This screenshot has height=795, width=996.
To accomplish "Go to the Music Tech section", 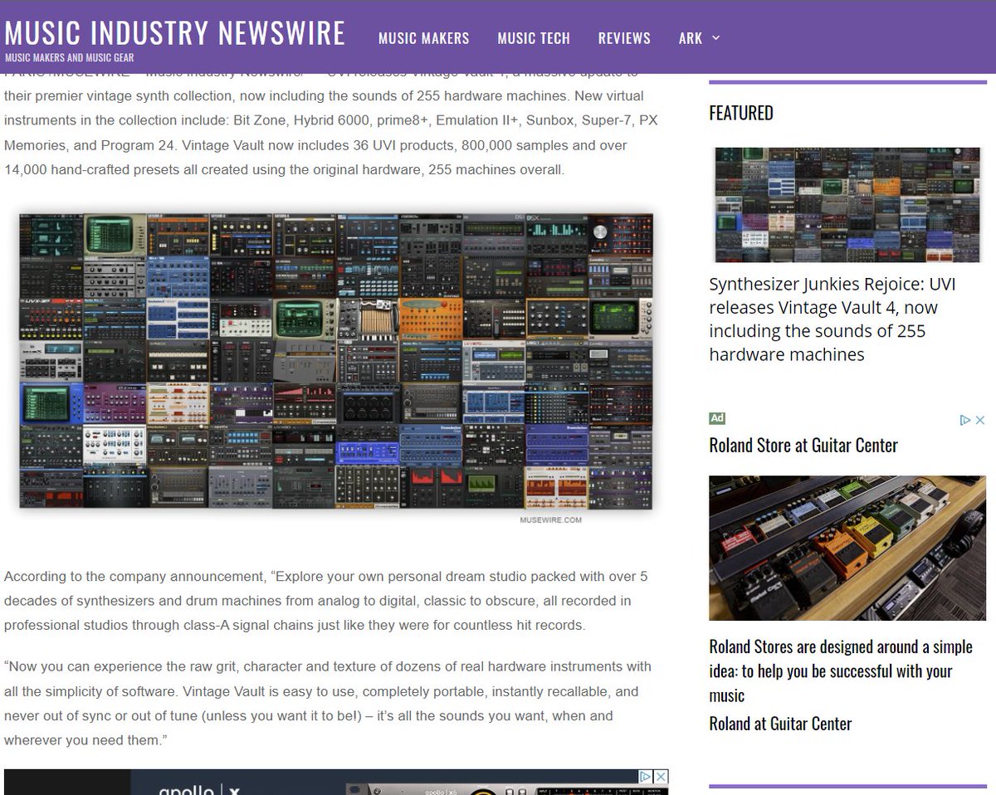I will (534, 38).
